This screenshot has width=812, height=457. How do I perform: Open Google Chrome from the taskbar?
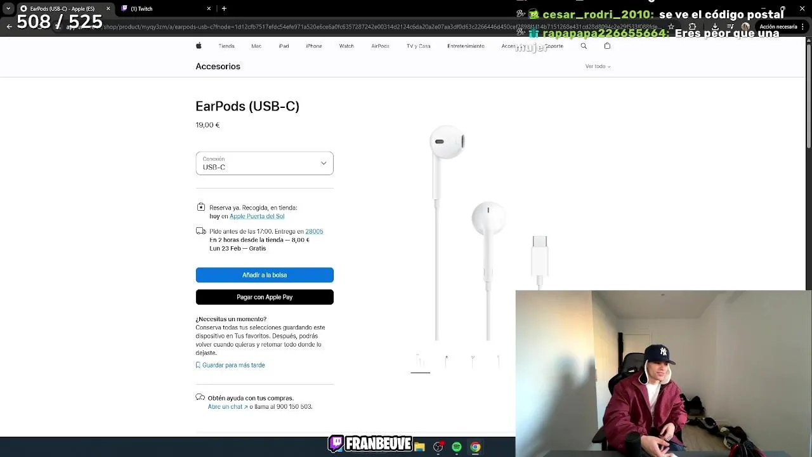pyautogui.click(x=475, y=447)
